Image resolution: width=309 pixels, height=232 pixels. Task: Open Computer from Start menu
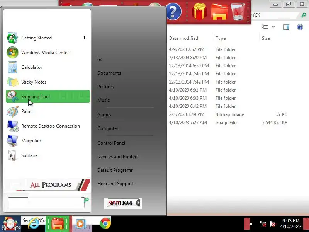click(108, 128)
